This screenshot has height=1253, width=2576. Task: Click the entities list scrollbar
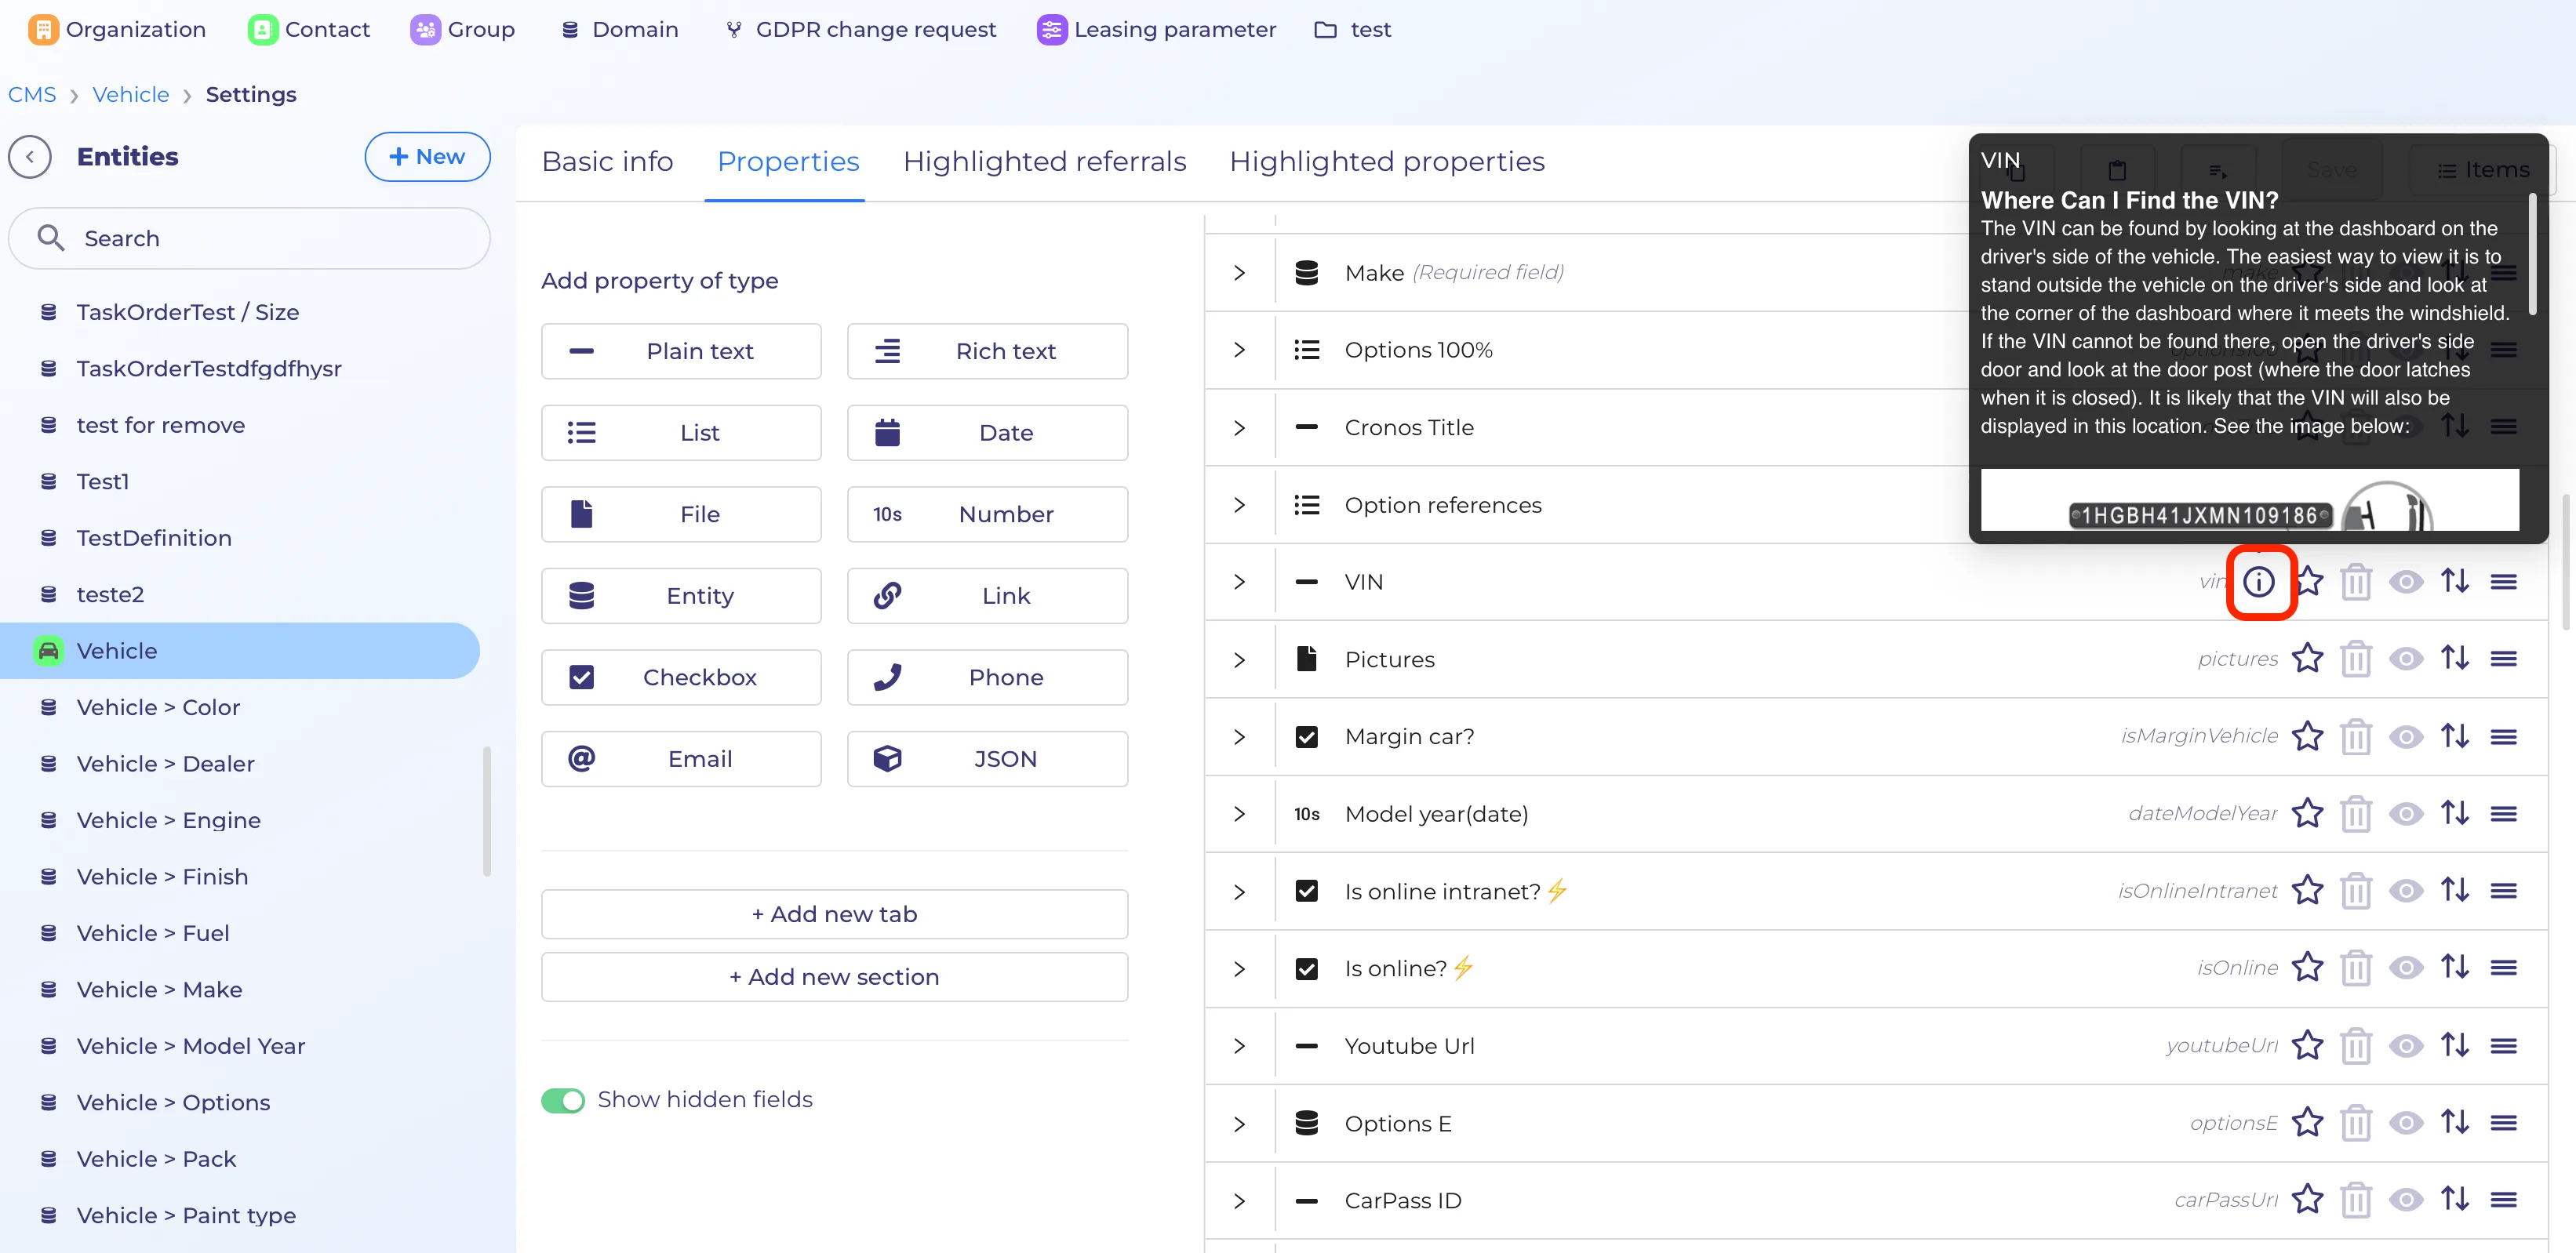tap(487, 811)
